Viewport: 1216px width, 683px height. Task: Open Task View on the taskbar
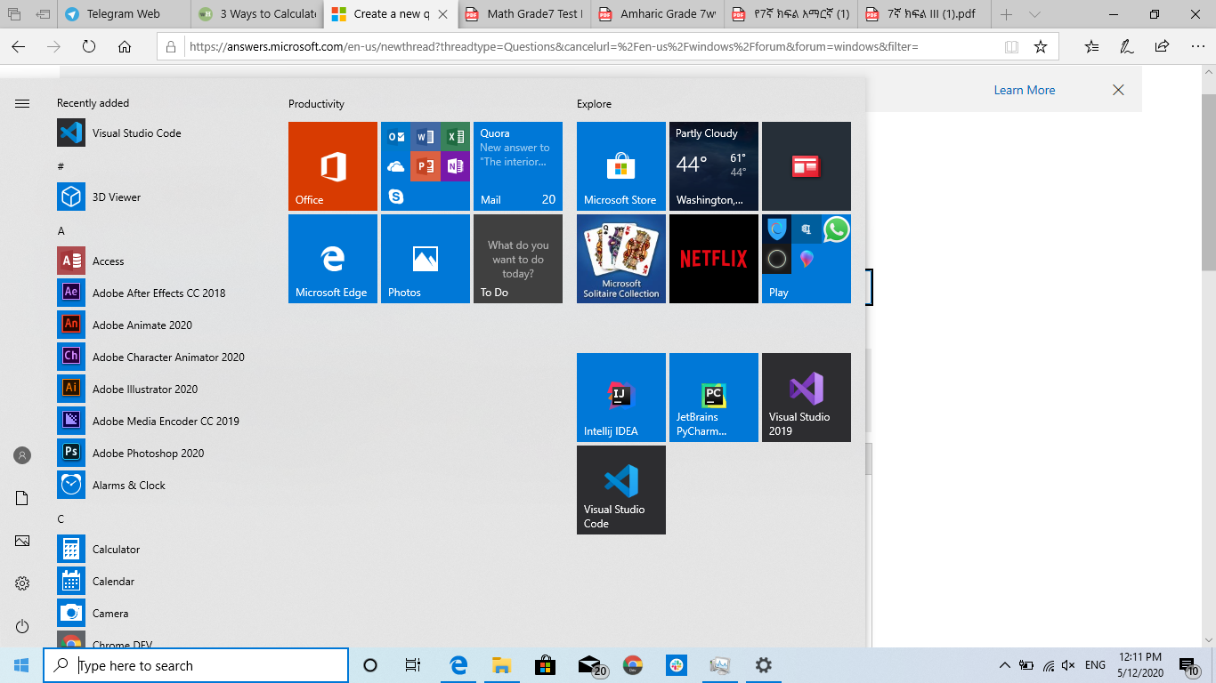coord(413,665)
